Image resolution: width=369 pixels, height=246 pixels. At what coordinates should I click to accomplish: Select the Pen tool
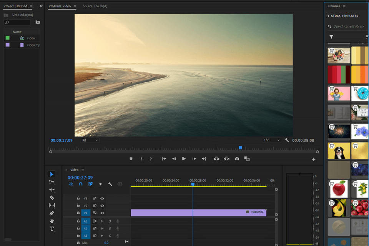pos(52,213)
